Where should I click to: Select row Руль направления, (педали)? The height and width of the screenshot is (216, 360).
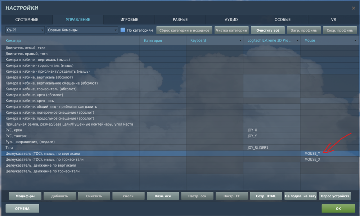(180, 142)
